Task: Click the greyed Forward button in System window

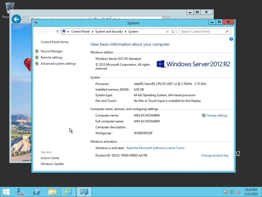Action: point(46,32)
